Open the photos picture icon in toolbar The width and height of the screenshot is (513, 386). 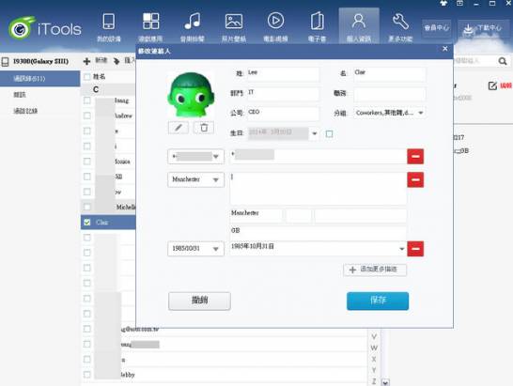click(234, 27)
